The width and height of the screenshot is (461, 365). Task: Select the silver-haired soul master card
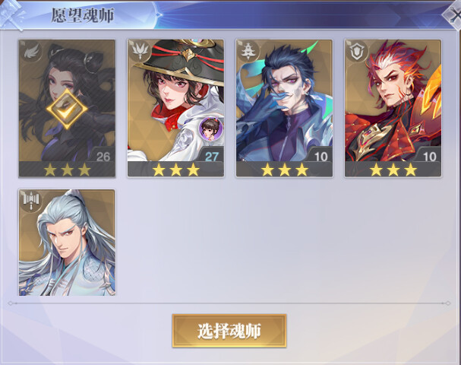click(x=67, y=243)
